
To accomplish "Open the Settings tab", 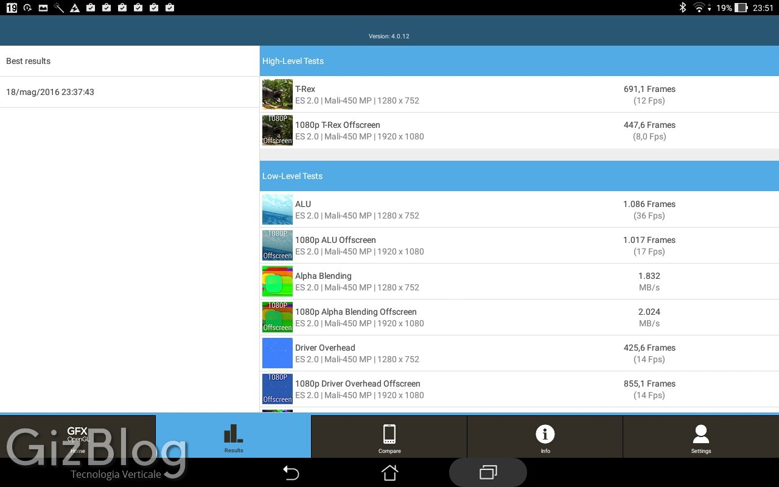I will tap(701, 436).
